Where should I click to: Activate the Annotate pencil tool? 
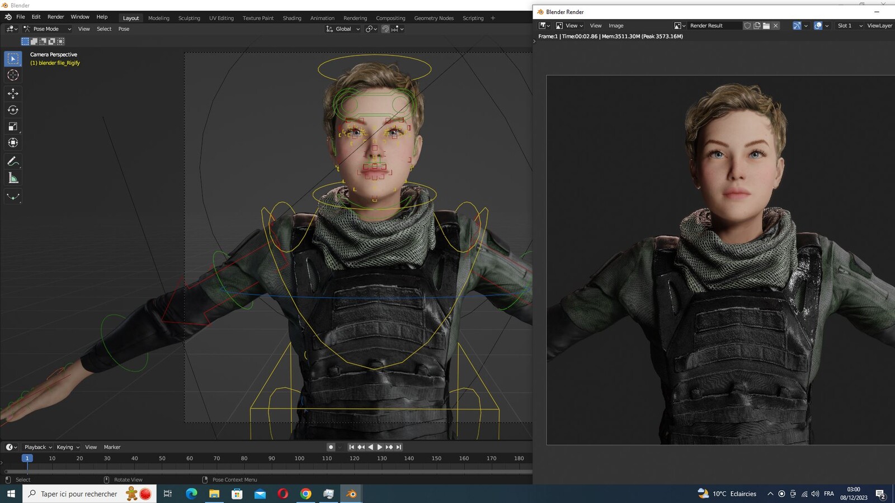point(13,162)
